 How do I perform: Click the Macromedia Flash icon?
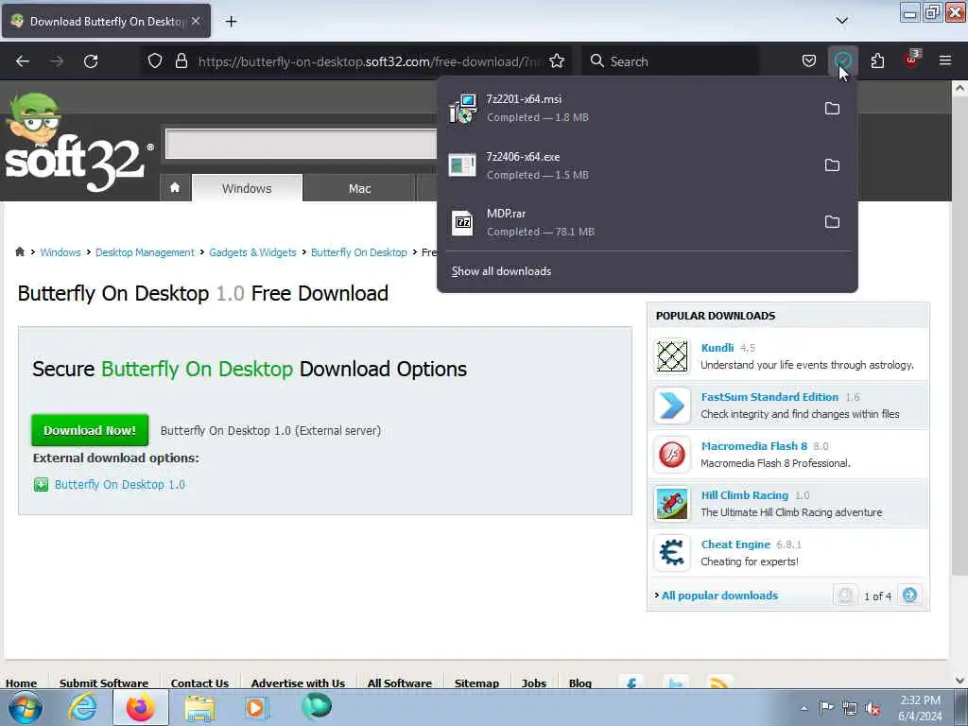[x=672, y=455]
